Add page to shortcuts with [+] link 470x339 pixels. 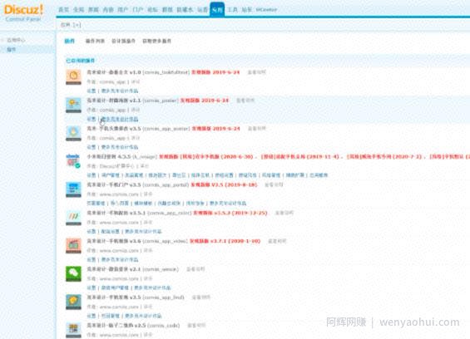point(77,25)
